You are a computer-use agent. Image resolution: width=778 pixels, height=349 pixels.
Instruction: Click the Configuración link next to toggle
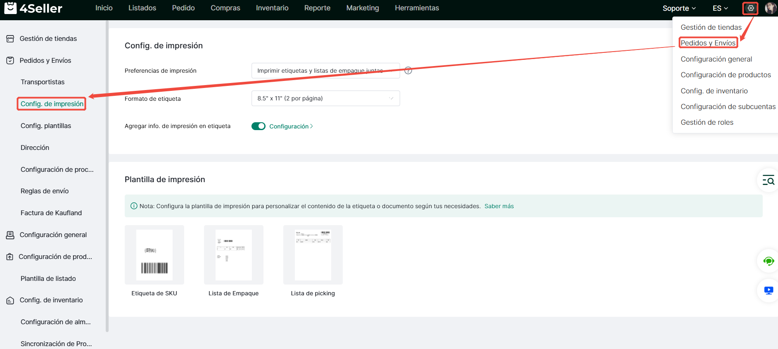(x=291, y=126)
